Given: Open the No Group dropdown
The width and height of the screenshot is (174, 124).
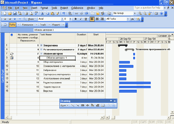Looking at the screenshot, I should (x=135, y=13).
